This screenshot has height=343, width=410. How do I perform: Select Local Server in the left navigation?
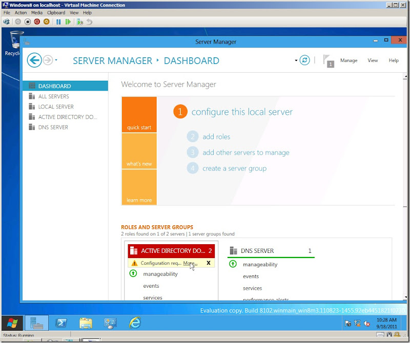pos(65,106)
